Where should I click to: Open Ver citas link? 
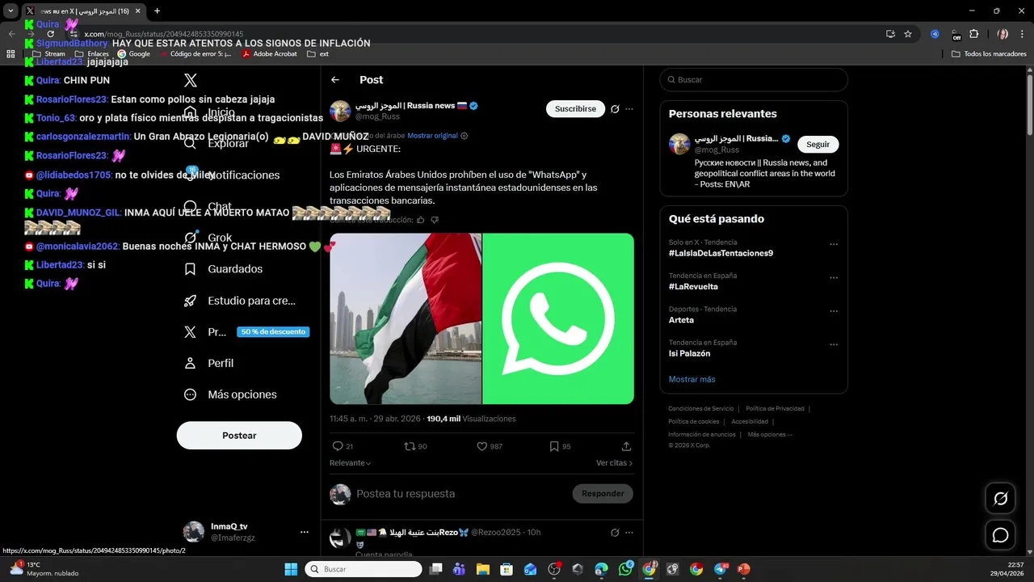coord(615,463)
